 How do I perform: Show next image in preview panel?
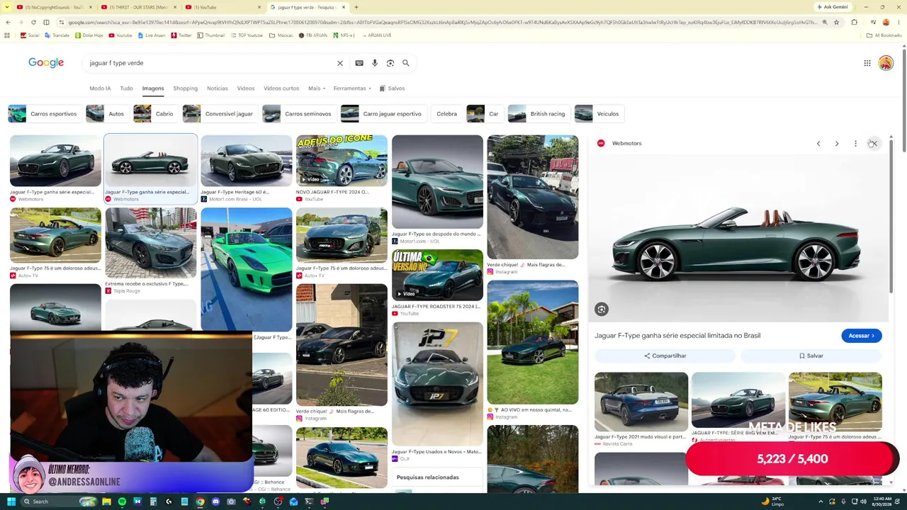(x=837, y=144)
